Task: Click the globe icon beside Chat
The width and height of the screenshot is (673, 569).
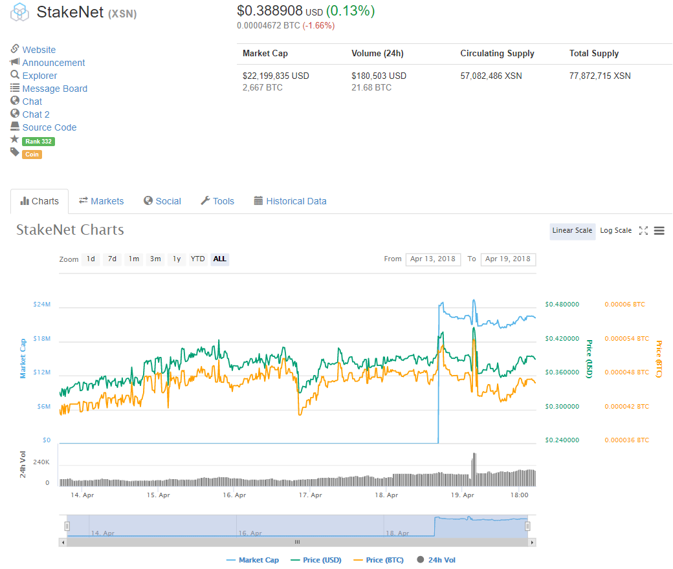Action: 15,101
